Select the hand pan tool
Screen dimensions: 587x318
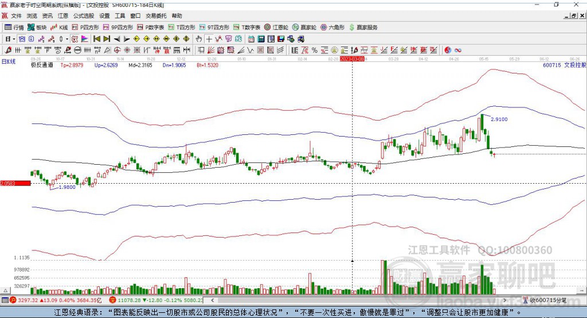[199, 39]
